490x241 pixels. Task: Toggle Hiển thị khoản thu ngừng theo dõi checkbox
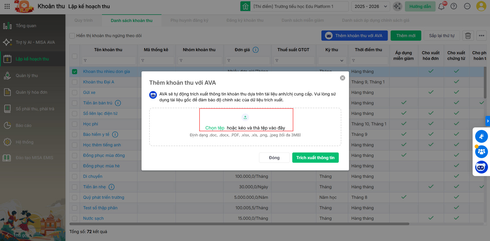[72, 36]
